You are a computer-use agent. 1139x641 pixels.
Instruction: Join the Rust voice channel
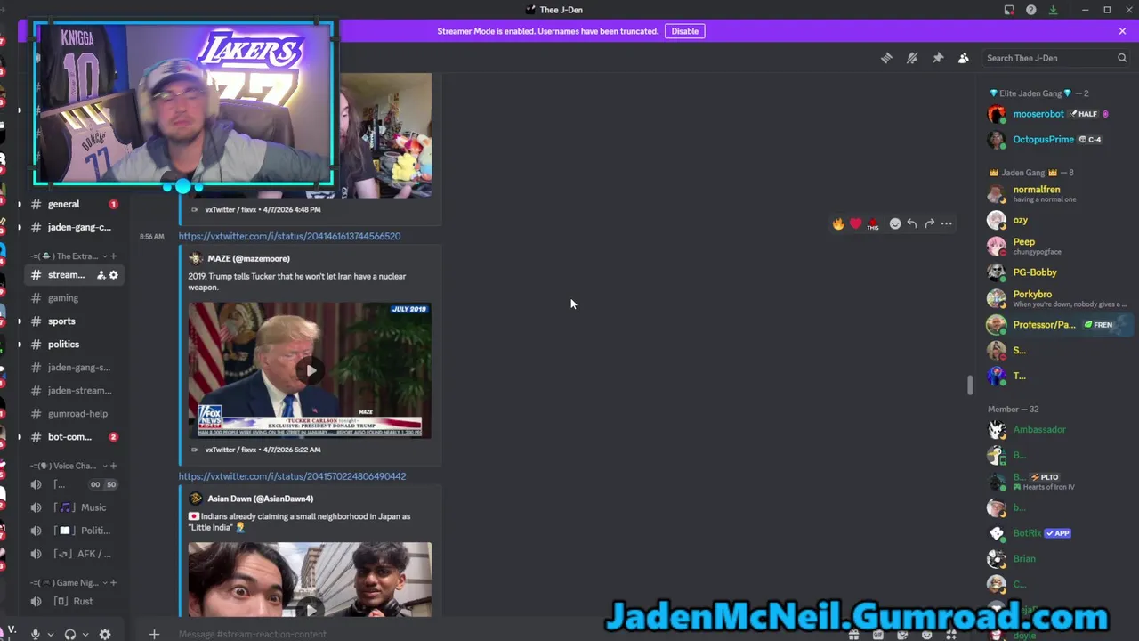click(x=75, y=602)
